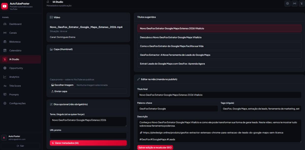This screenshot has width=305, height=150.
Task: Click the AutoTubePoster red logo icon
Action: coord(5,6)
